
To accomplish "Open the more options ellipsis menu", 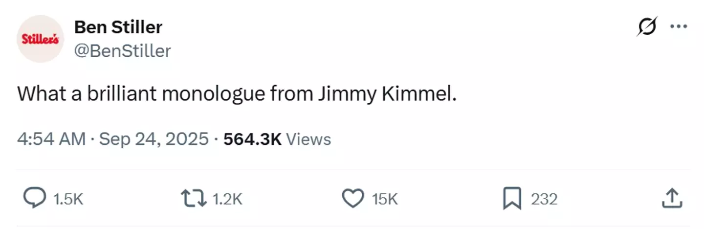I will [679, 27].
